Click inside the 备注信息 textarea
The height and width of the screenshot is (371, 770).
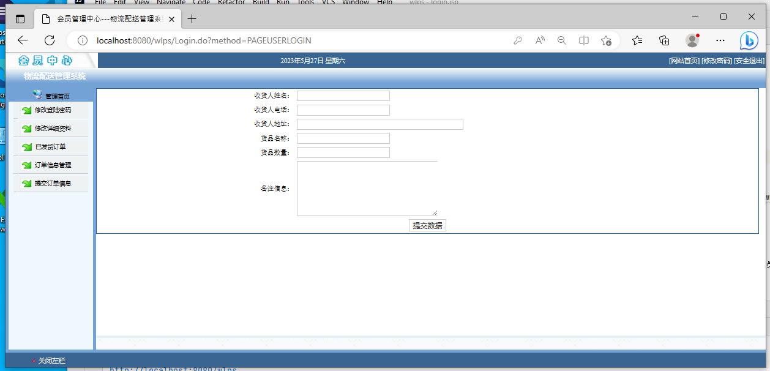(x=367, y=189)
